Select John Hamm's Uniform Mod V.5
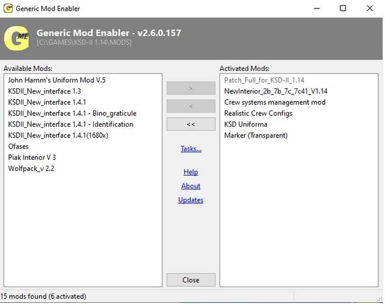The width and height of the screenshot is (385, 304). click(x=57, y=80)
